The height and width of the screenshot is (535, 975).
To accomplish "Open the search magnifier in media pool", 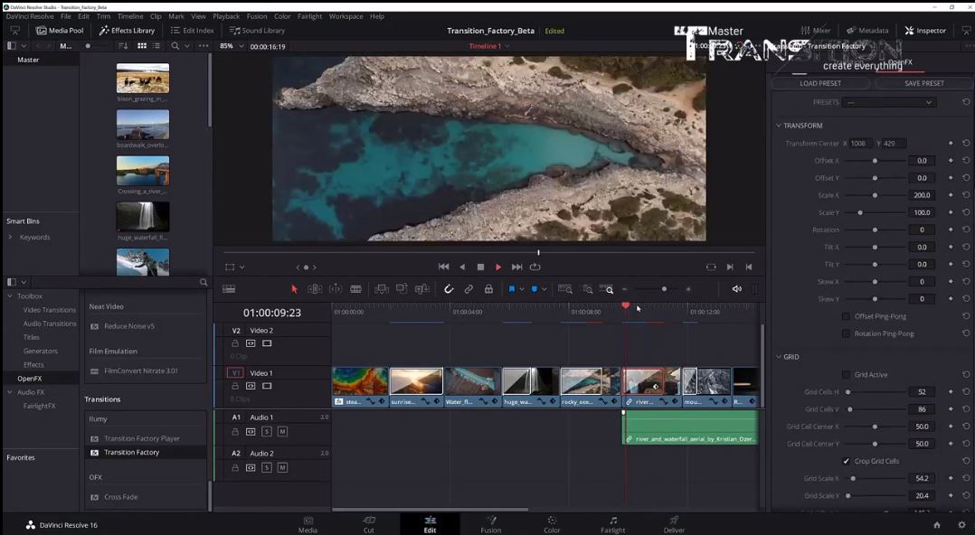I will pos(175,46).
